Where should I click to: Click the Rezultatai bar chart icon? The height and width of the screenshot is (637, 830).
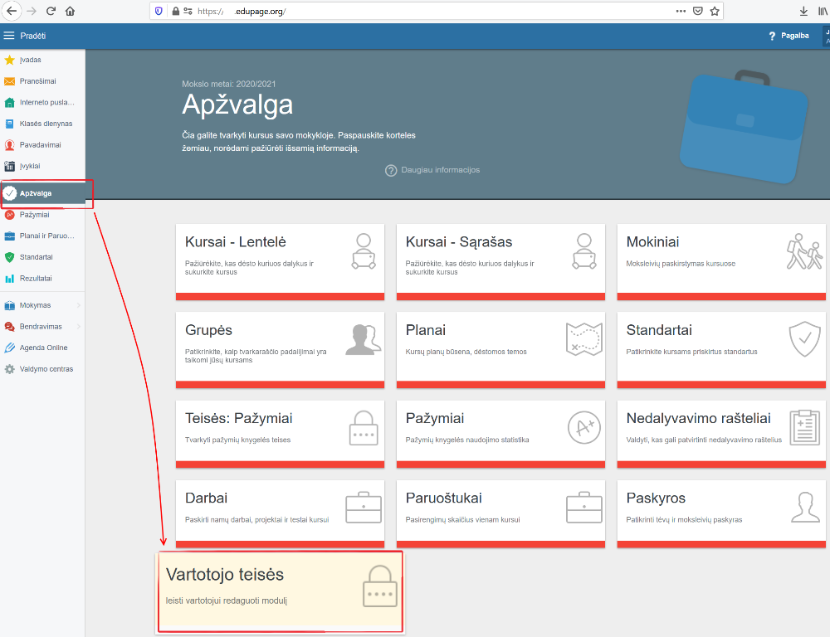click(x=9, y=279)
